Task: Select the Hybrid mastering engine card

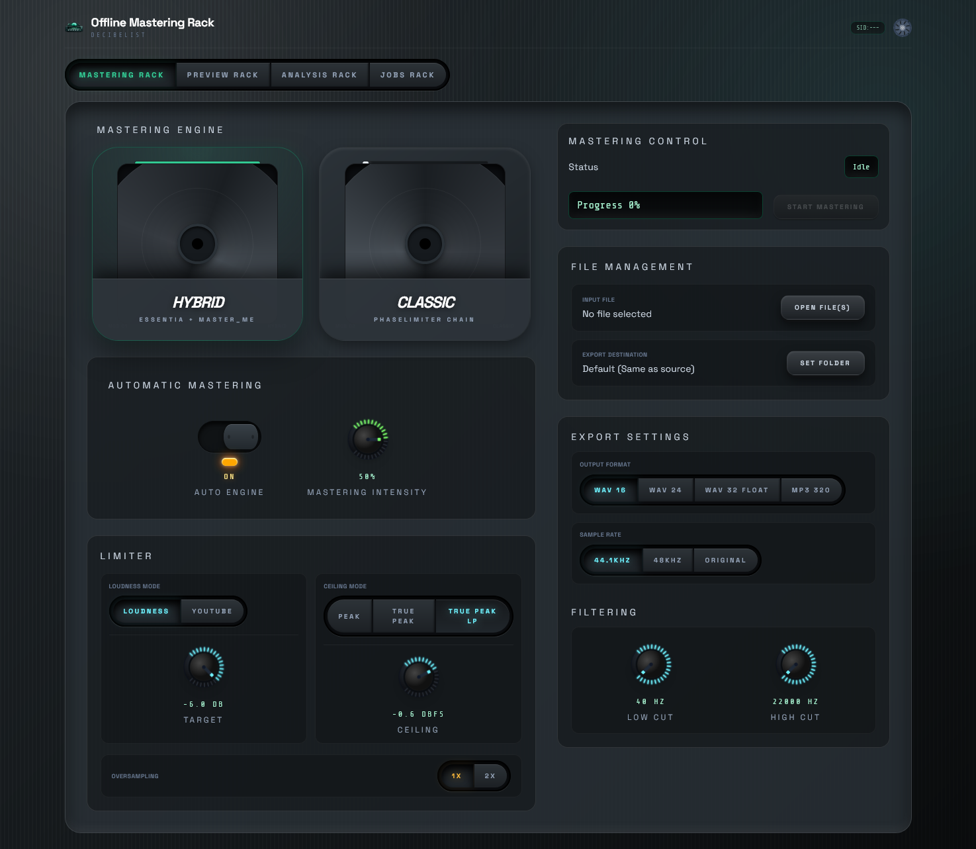Action: coord(197,244)
